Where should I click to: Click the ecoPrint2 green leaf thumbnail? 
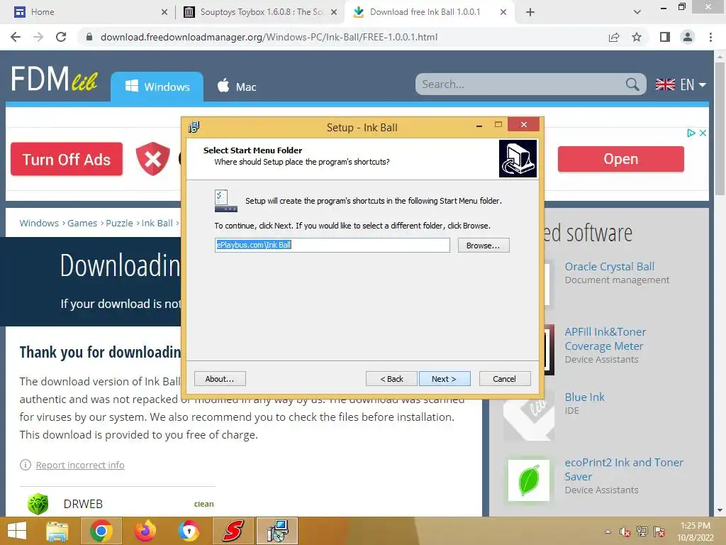(529, 480)
